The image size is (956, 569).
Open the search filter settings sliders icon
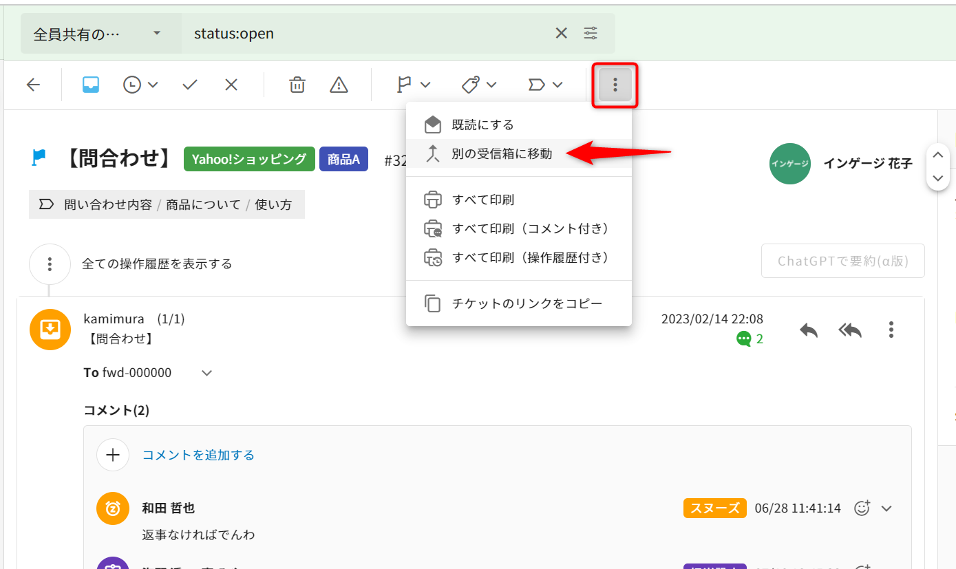tap(591, 33)
